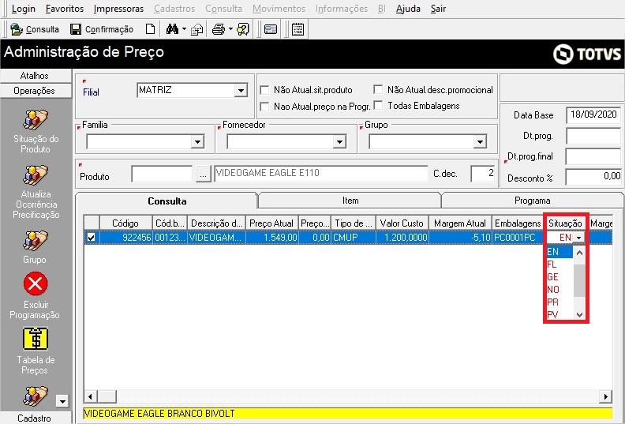Click the grid scroll right arrow
625x424 pixels.
point(606,396)
